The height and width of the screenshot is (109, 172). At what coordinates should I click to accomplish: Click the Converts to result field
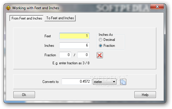click(76, 81)
